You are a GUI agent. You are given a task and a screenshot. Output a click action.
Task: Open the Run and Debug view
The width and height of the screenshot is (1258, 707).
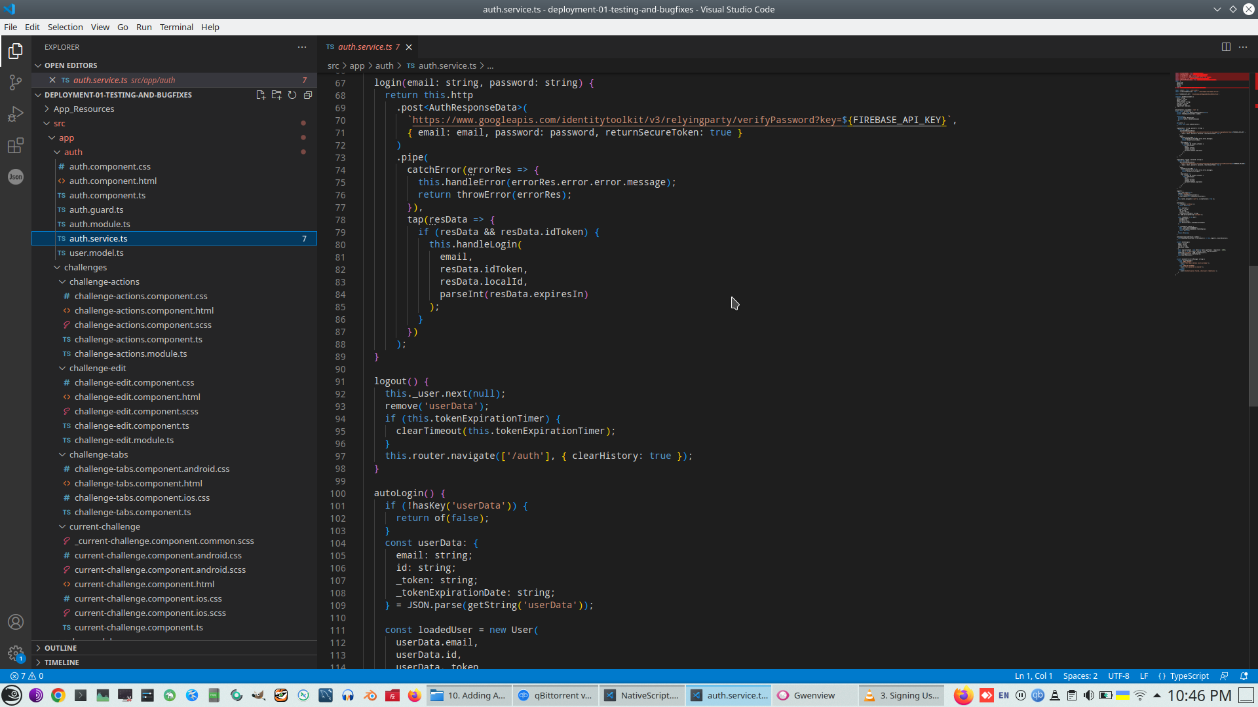15,115
